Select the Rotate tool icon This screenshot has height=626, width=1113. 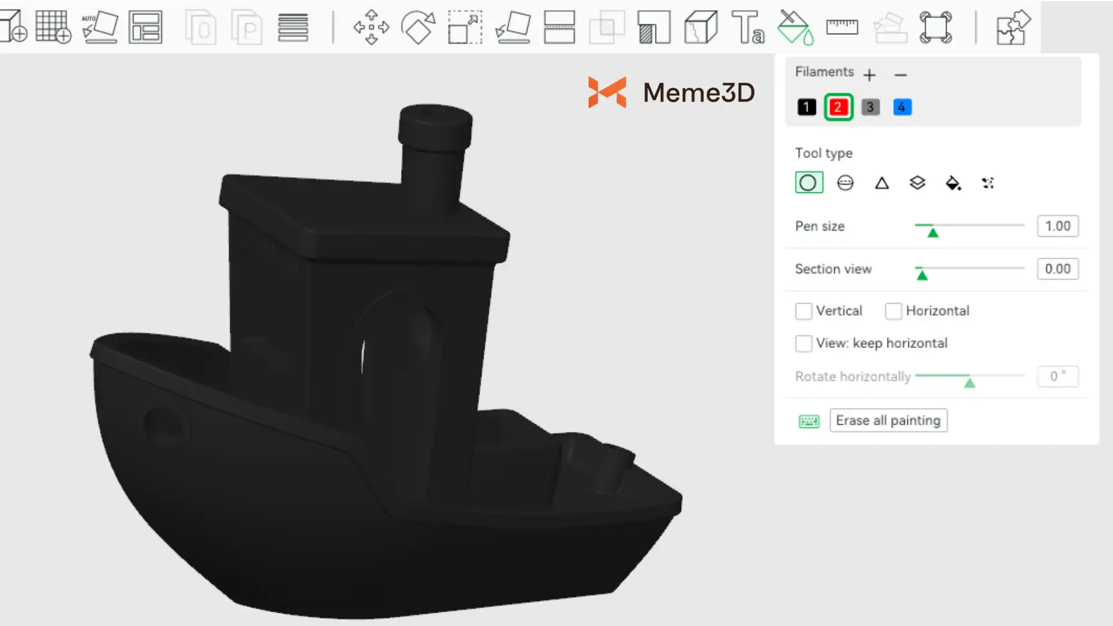click(x=418, y=27)
